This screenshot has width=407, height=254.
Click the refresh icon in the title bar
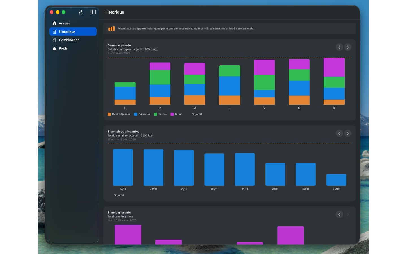coord(81,12)
